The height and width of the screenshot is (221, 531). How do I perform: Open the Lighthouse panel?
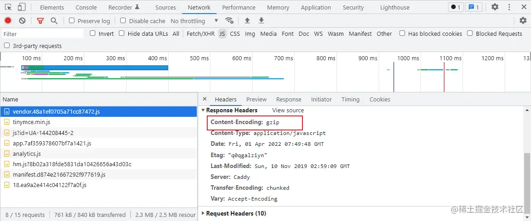(395, 7)
